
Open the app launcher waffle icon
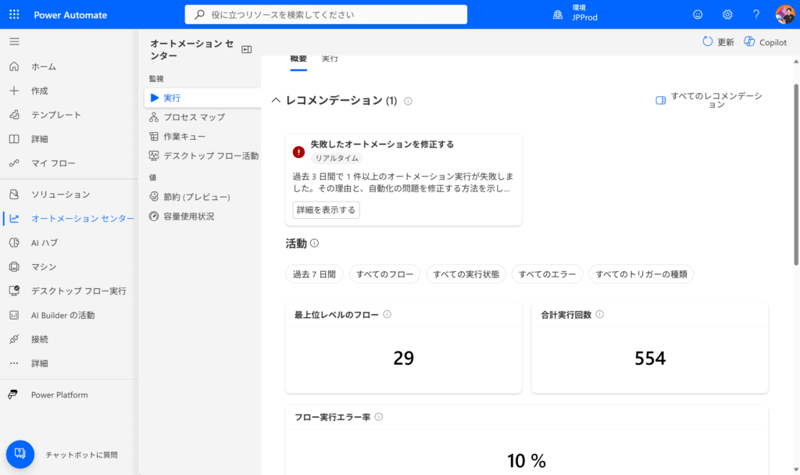15,15
